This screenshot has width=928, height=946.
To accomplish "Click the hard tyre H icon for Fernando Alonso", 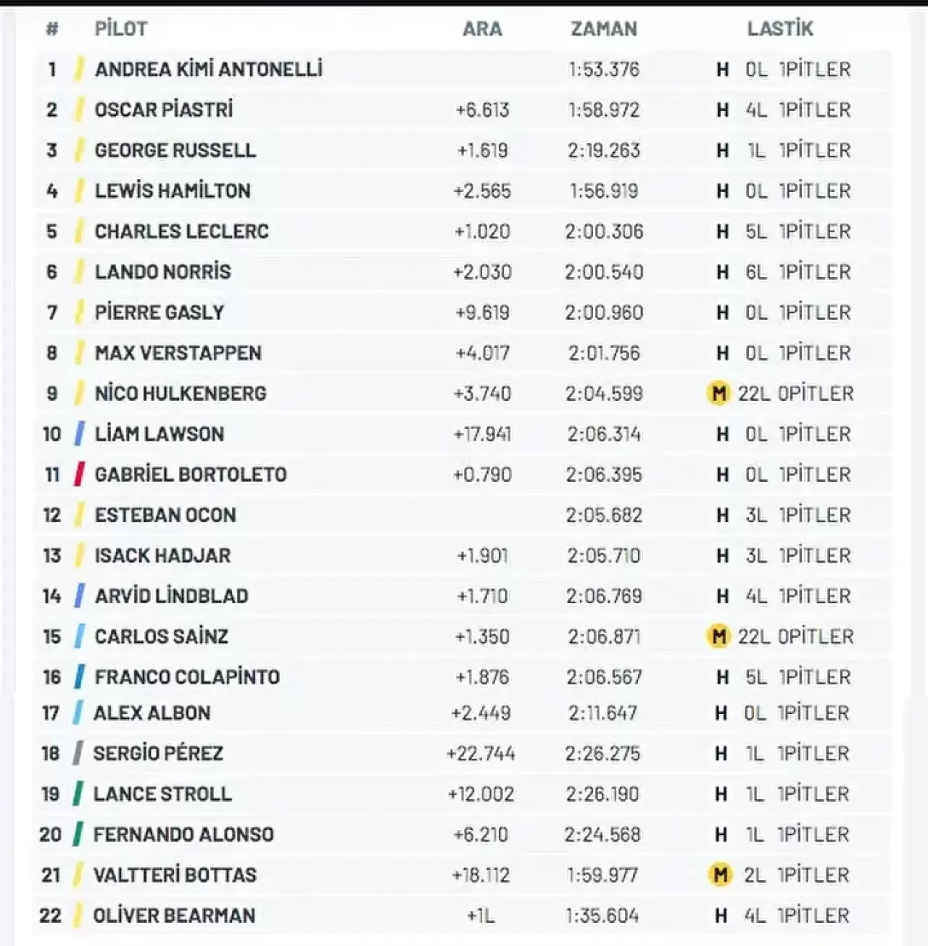I will click(x=721, y=834).
